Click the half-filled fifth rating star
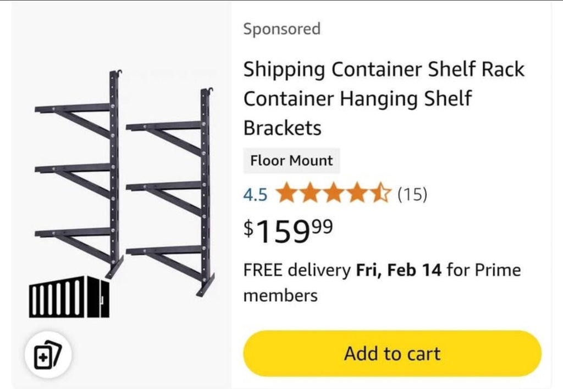 click(x=380, y=193)
